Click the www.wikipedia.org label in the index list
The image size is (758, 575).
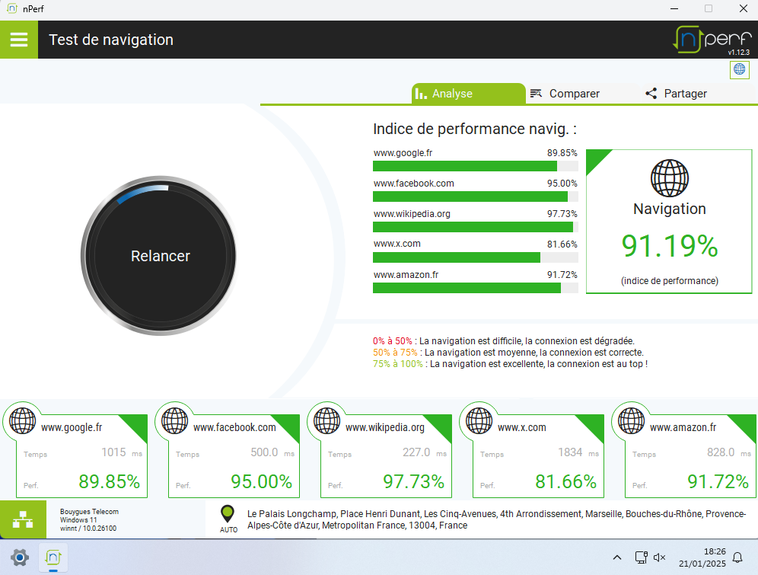pyautogui.click(x=412, y=214)
